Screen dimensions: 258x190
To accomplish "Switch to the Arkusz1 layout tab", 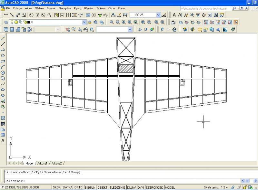I will pyautogui.click(x=43, y=163).
